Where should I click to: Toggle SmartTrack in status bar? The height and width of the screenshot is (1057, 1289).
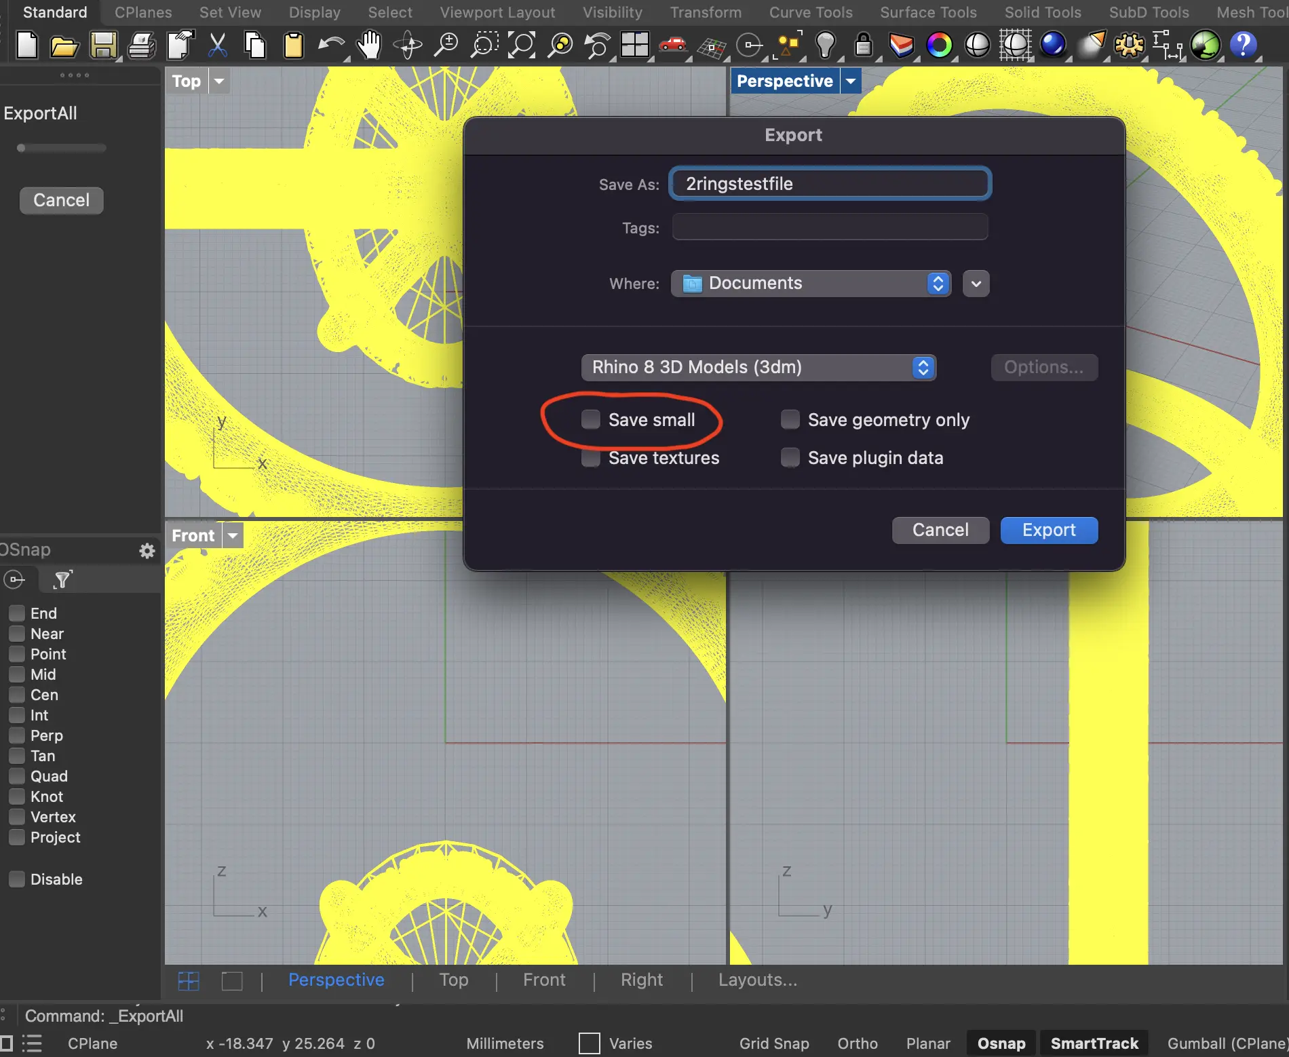pos(1094,1043)
